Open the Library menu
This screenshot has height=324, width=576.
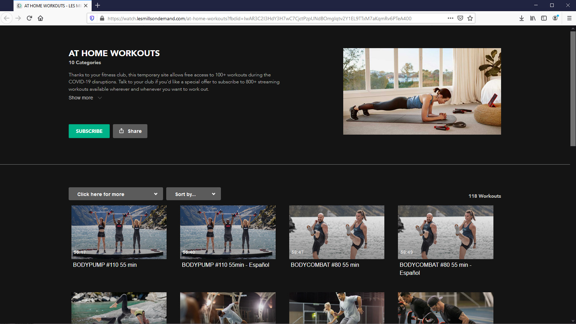click(x=533, y=18)
